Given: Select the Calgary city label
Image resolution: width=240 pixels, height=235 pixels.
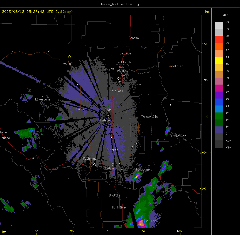Looking at the screenshot, I should (111, 168).
